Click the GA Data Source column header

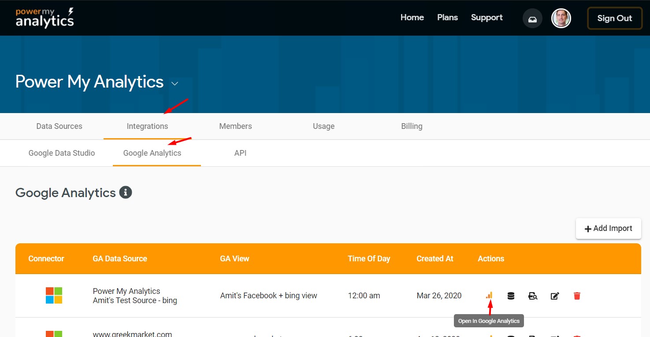pos(120,259)
